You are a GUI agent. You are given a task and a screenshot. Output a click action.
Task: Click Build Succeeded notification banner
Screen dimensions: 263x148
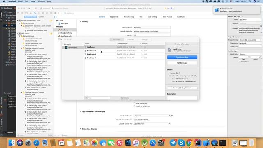pos(237,10)
